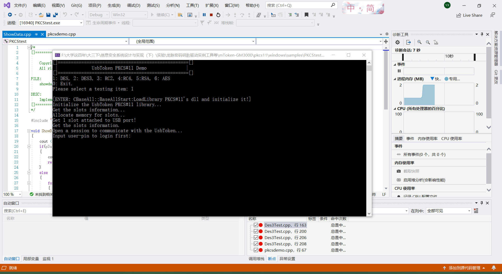This screenshot has width=502, height=274.
Task: Click 启用堆分析(会影响性能) link
Action: [424, 180]
